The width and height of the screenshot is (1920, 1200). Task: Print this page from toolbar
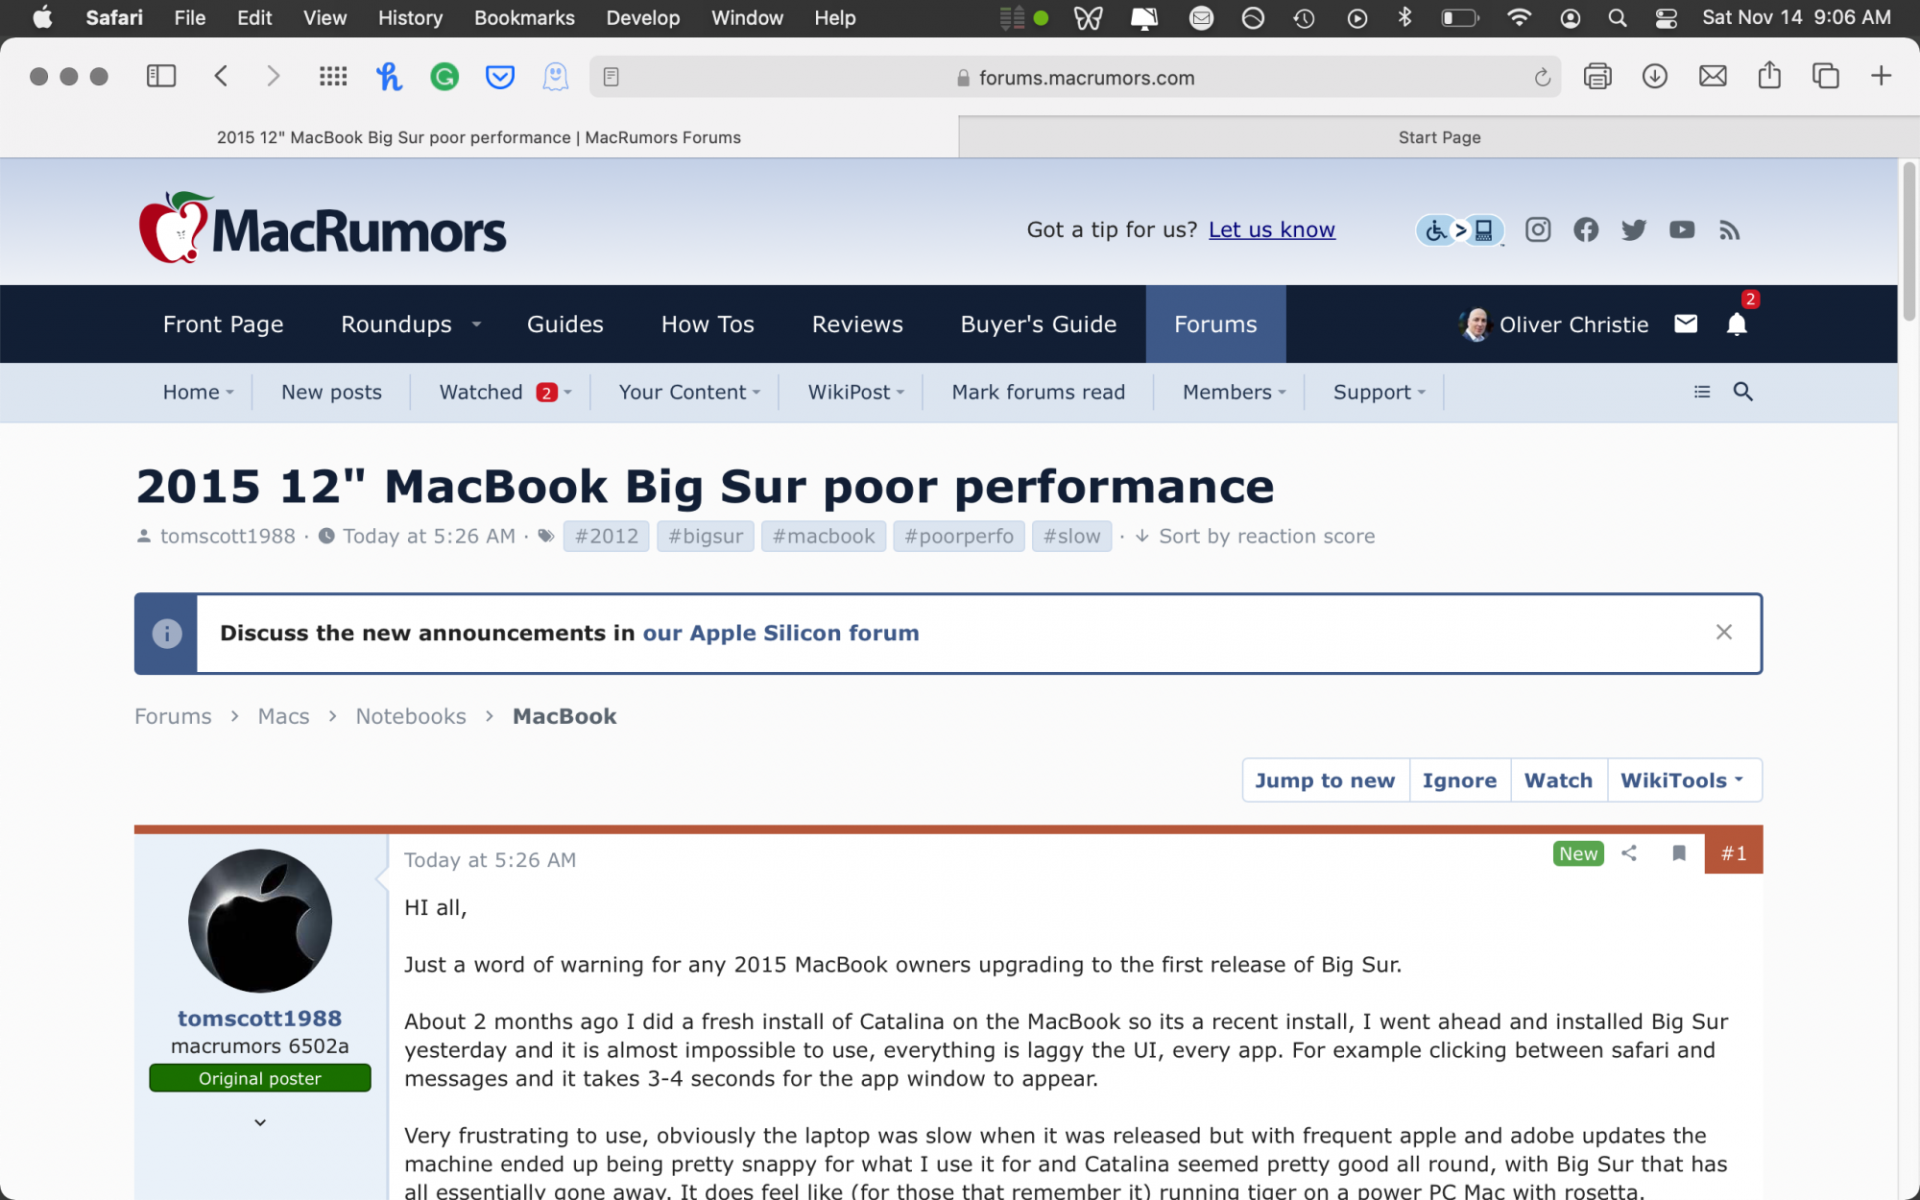(1597, 77)
